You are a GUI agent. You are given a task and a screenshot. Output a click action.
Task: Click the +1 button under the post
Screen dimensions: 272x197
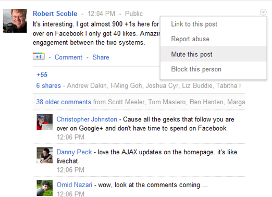[39, 56]
